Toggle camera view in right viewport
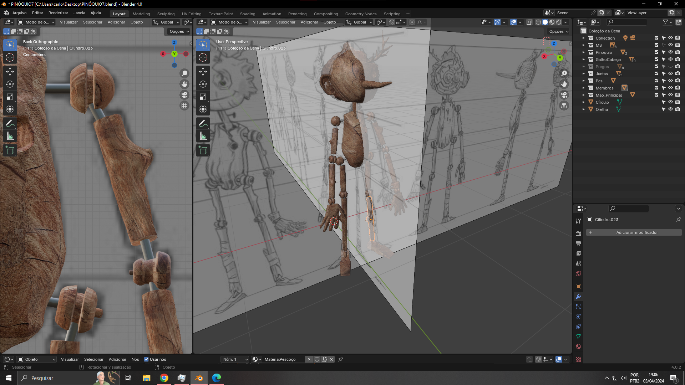 point(564,95)
